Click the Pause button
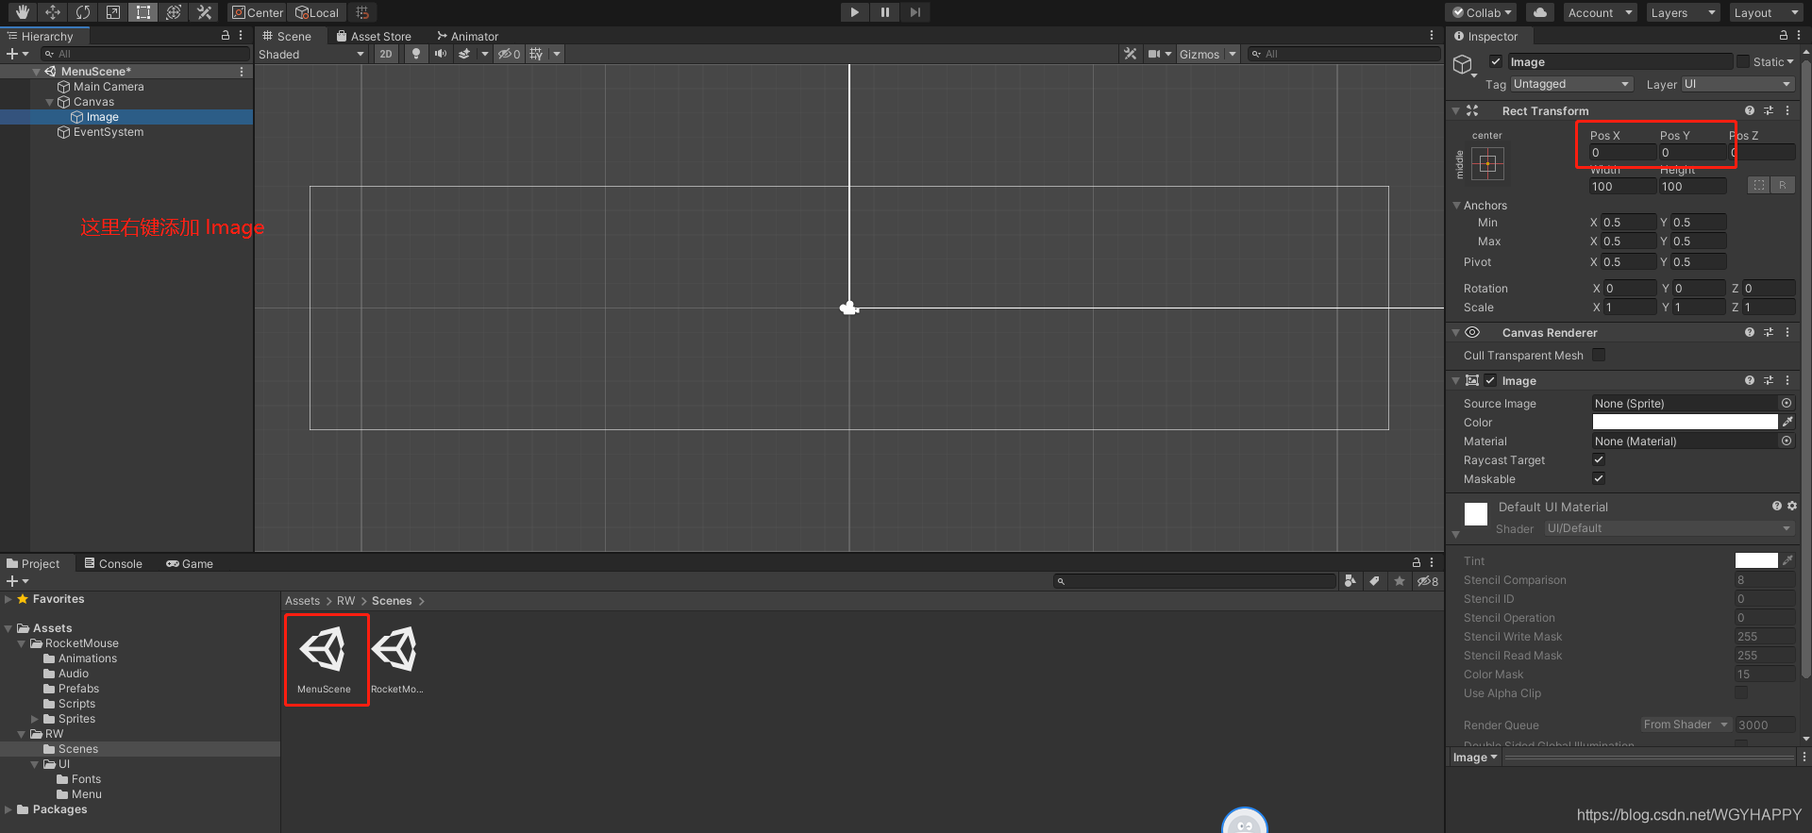The height and width of the screenshot is (833, 1812). (x=884, y=12)
